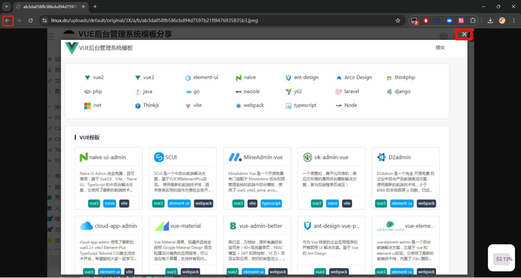
Task: Select the vue3 filter in the tag list
Action: (x=145, y=77)
